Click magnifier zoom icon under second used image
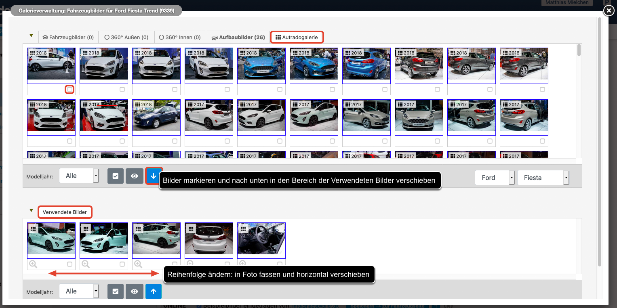617x308 pixels. pyautogui.click(x=86, y=264)
